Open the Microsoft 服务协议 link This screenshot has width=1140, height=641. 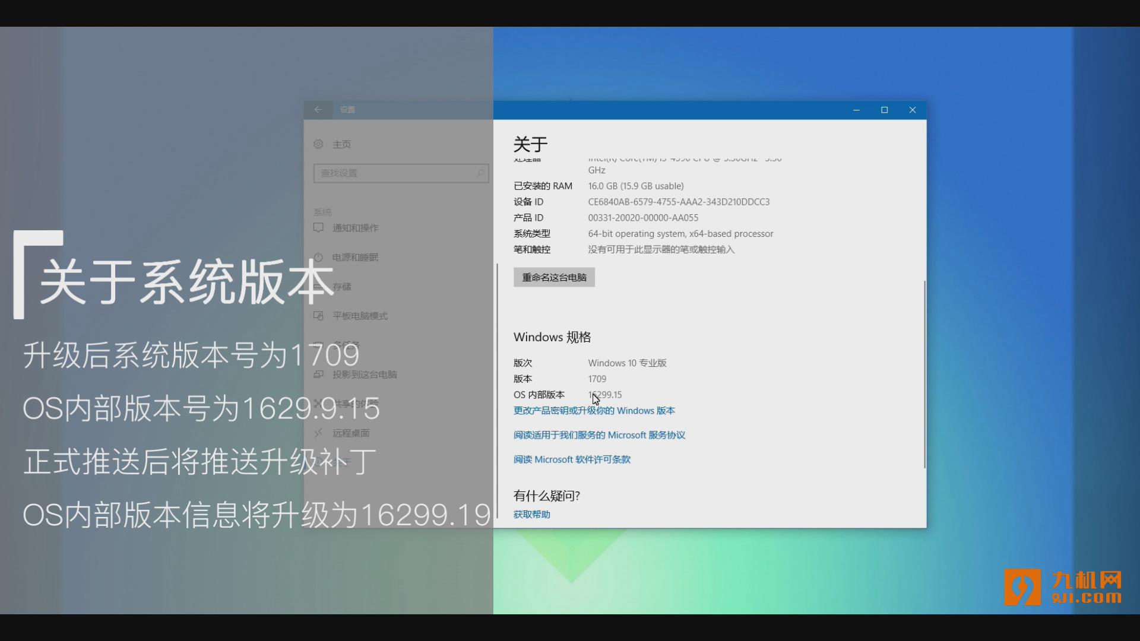(599, 435)
